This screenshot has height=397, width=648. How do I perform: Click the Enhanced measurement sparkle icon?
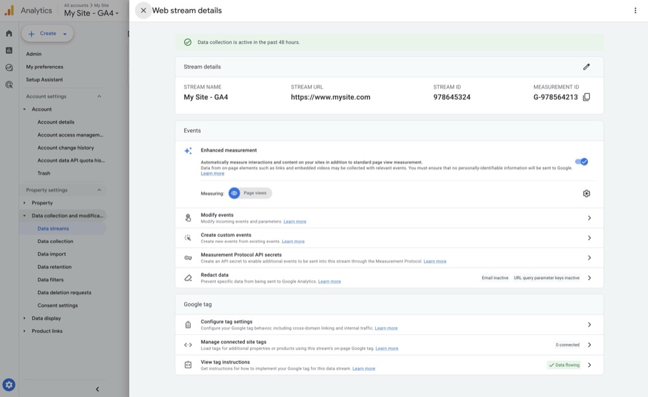pyautogui.click(x=188, y=151)
